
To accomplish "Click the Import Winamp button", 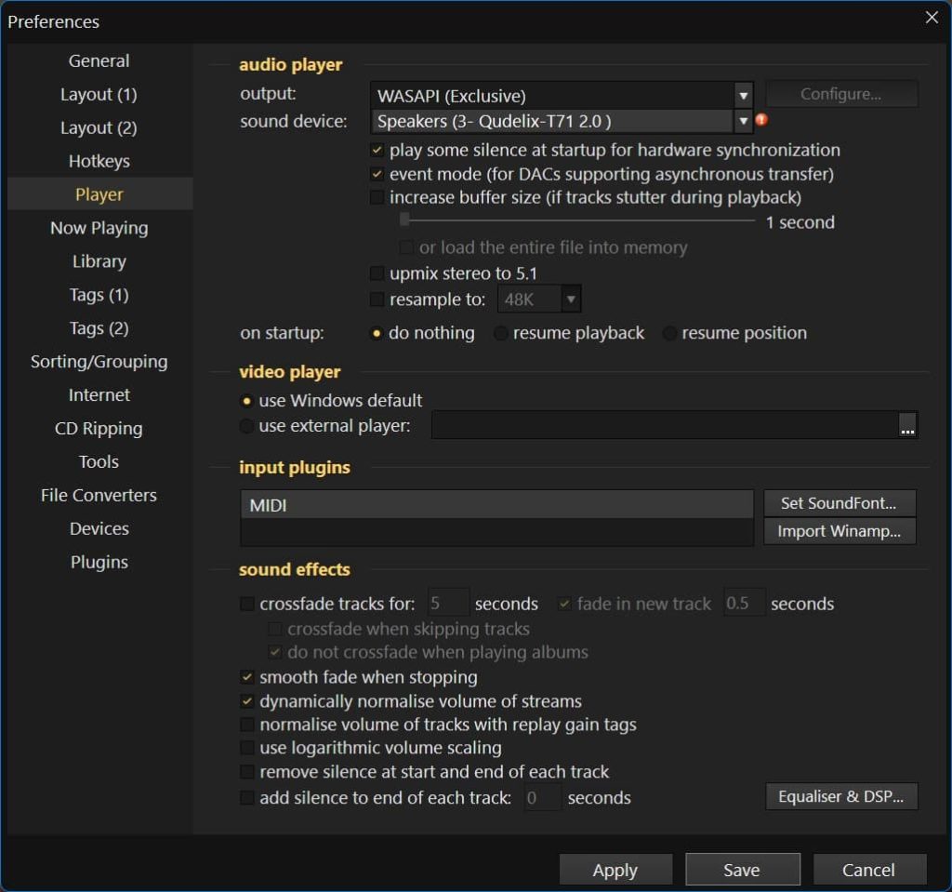I will 840,531.
